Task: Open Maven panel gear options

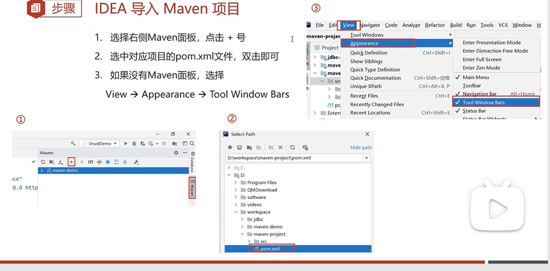Action: [176, 153]
